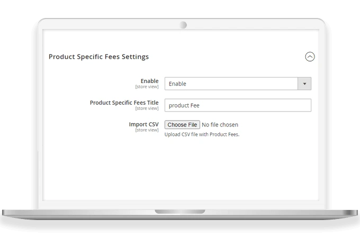Collapse the Product Specific Fees Settings section
Viewport: 360px width, 238px height.
point(310,57)
